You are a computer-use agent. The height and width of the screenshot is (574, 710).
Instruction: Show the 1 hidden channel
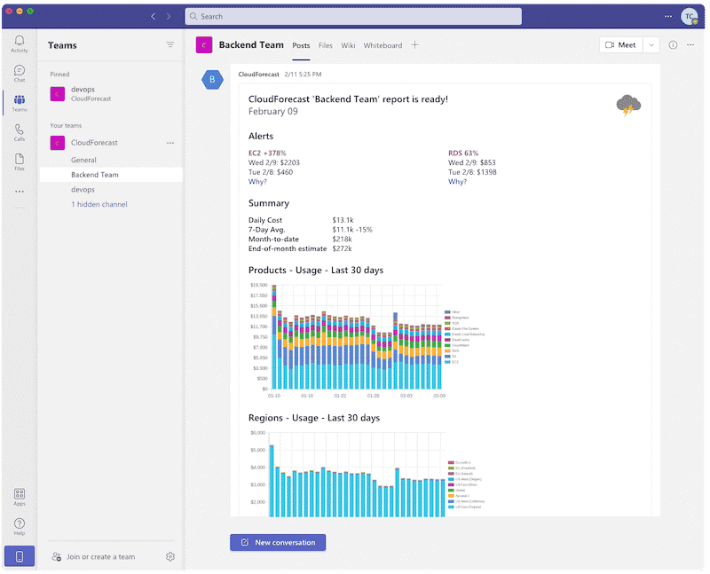[99, 204]
